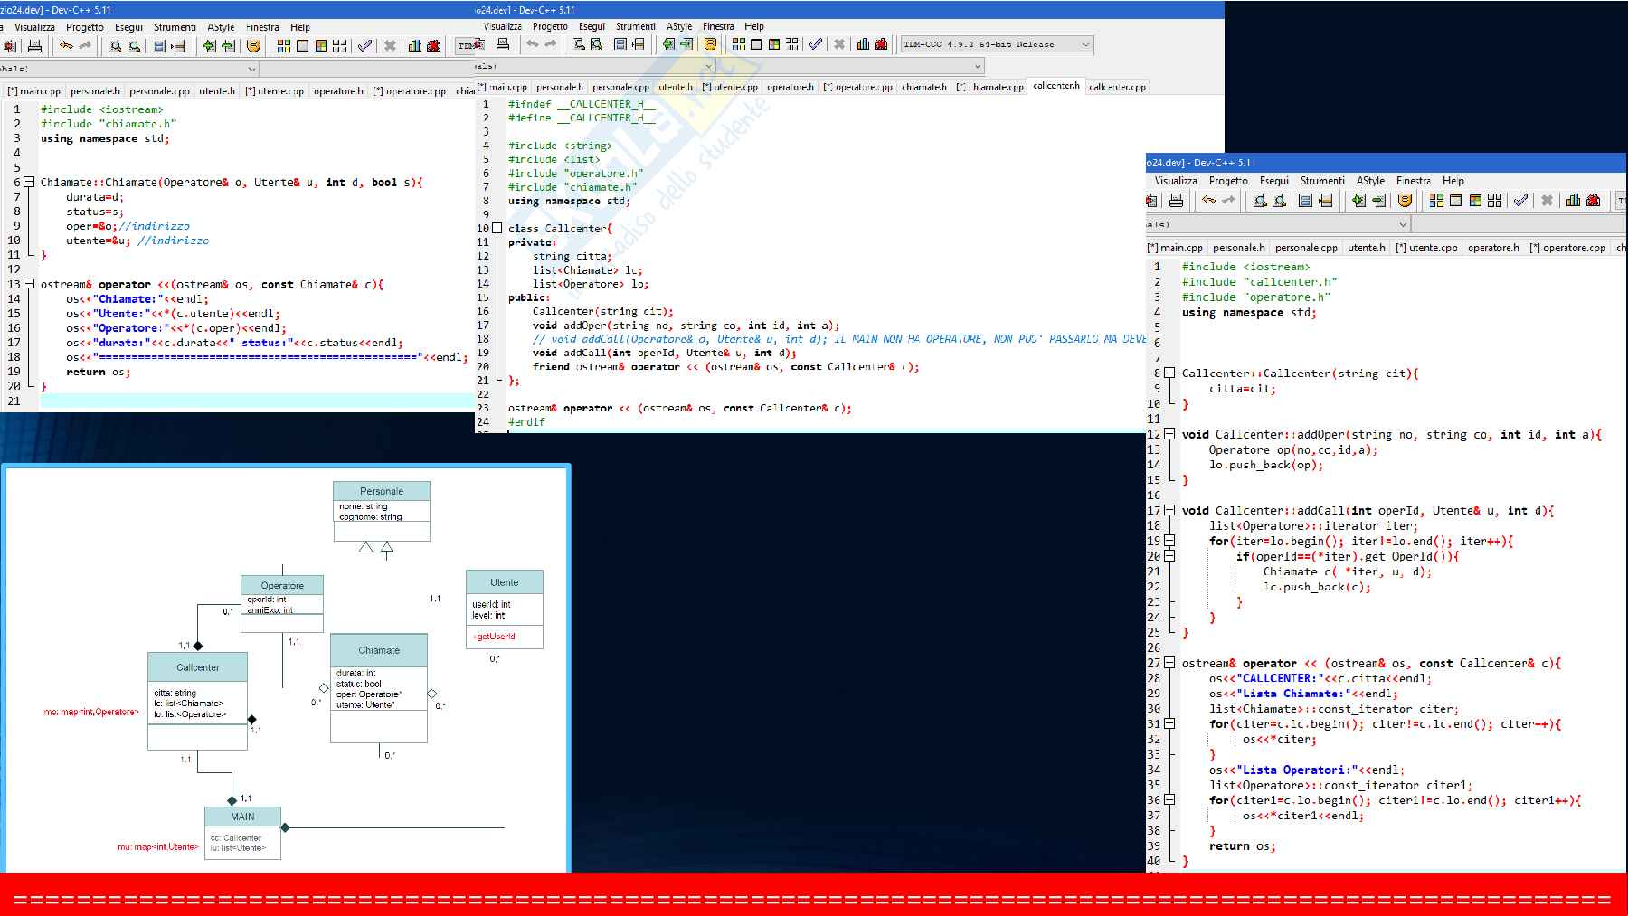
Task: Open AStyle menu in the callcenter.h window
Action: pos(678,26)
